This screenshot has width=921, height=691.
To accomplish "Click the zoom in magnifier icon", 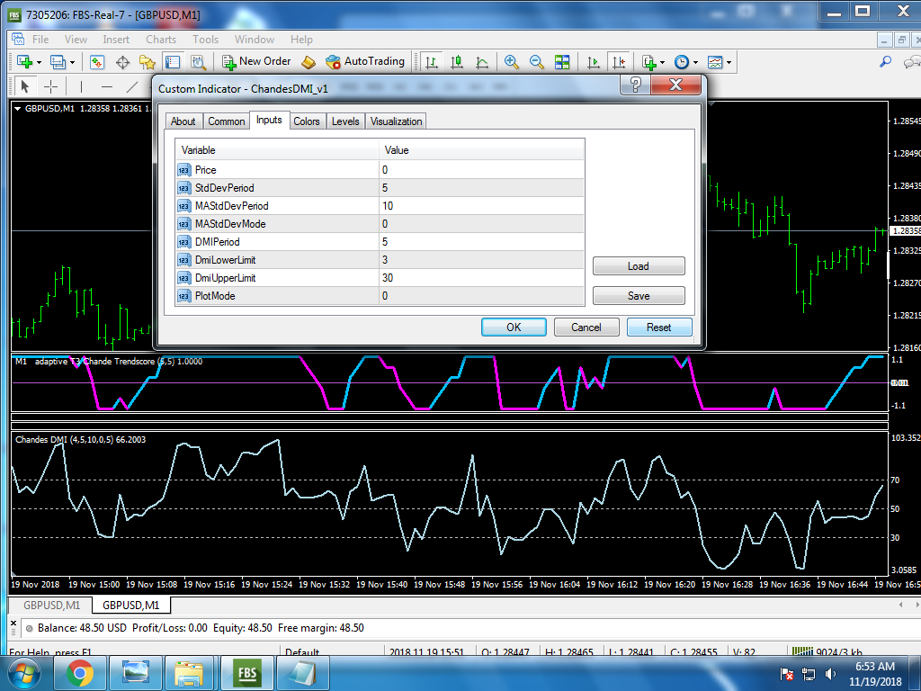I will pos(512,62).
